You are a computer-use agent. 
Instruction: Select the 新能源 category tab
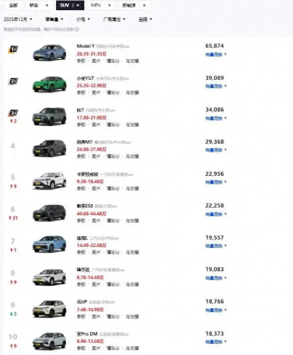point(134,5)
